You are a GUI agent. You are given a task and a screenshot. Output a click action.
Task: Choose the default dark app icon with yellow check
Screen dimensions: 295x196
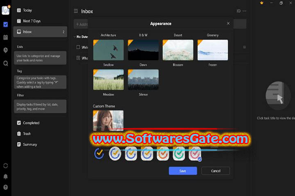point(99,154)
